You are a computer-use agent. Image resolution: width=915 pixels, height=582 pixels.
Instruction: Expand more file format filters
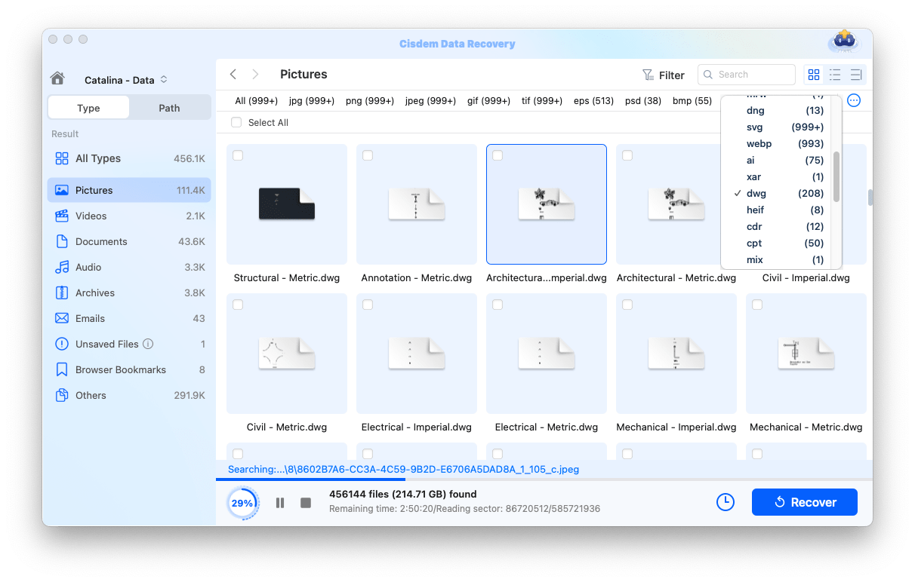(x=853, y=100)
